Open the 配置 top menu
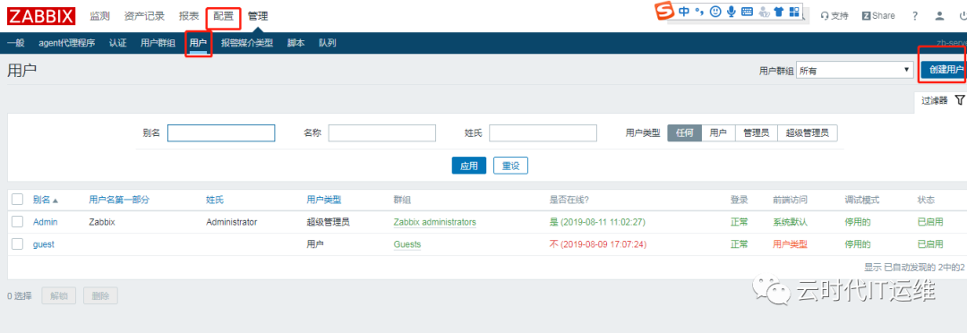This screenshot has width=967, height=333. 223,16
